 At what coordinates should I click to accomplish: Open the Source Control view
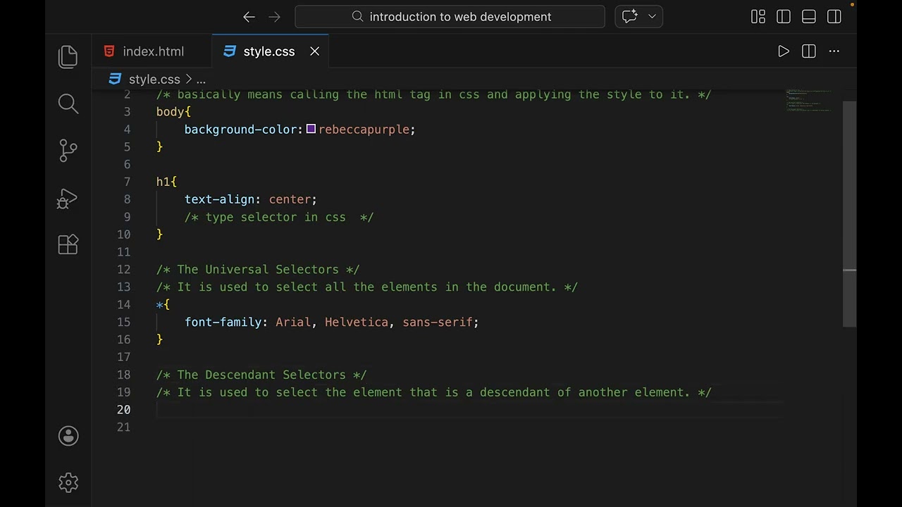click(68, 151)
